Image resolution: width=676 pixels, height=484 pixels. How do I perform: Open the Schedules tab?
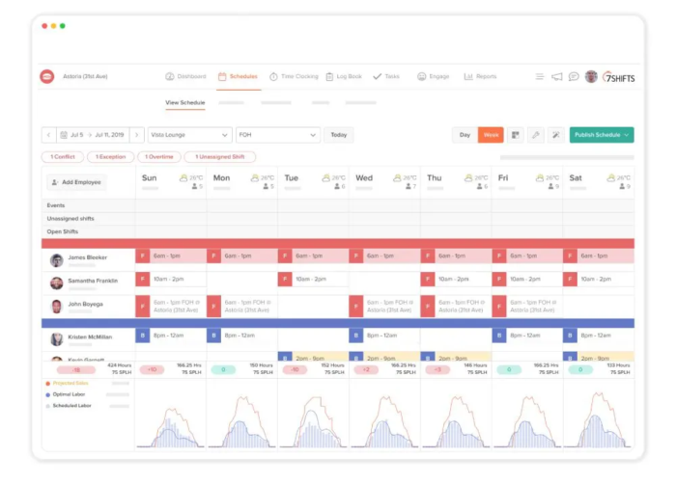(x=238, y=76)
